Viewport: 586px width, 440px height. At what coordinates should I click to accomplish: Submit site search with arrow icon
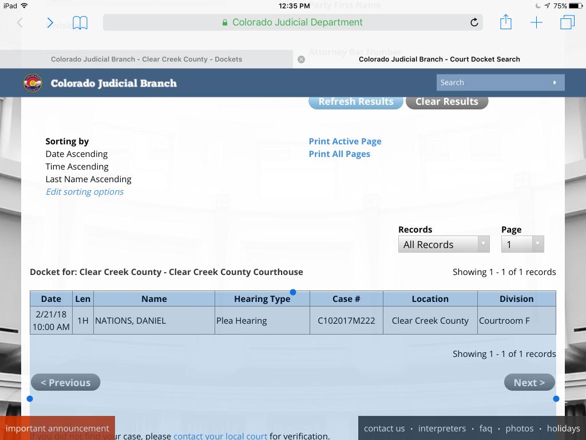[555, 82]
